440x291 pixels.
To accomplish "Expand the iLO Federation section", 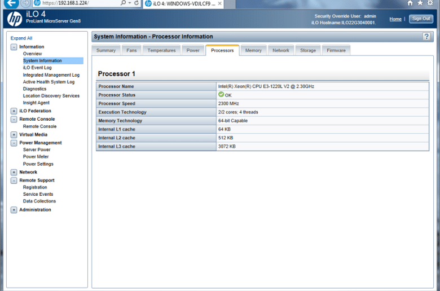I will 14,111.
